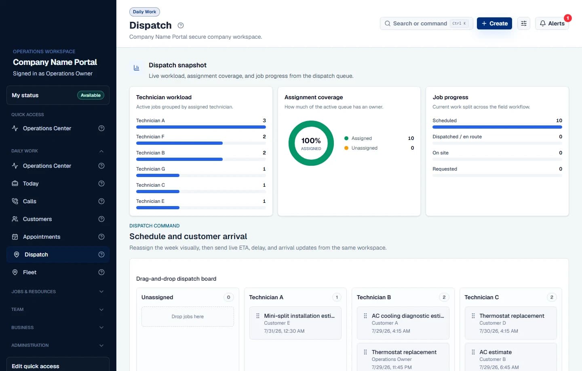The width and height of the screenshot is (582, 371).
Task: Click the Create button
Action: point(494,23)
